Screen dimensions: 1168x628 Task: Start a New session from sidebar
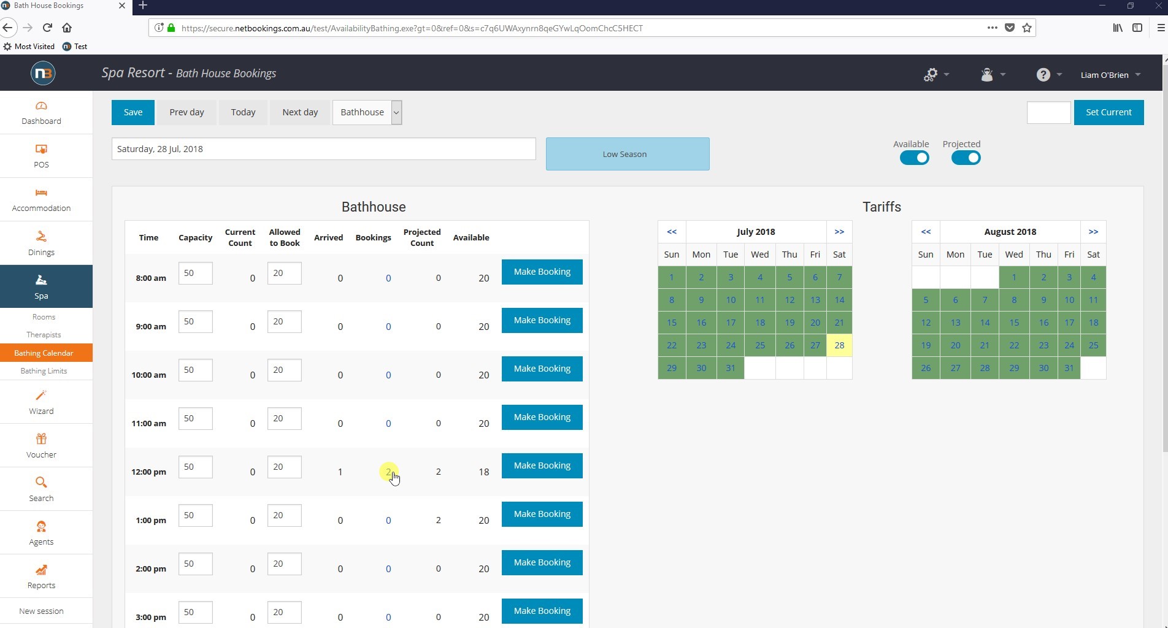(x=41, y=611)
